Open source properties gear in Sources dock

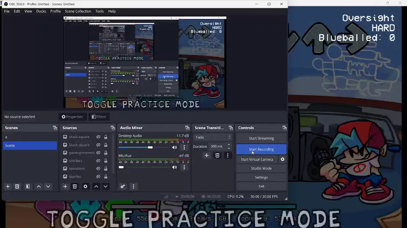tap(85, 187)
